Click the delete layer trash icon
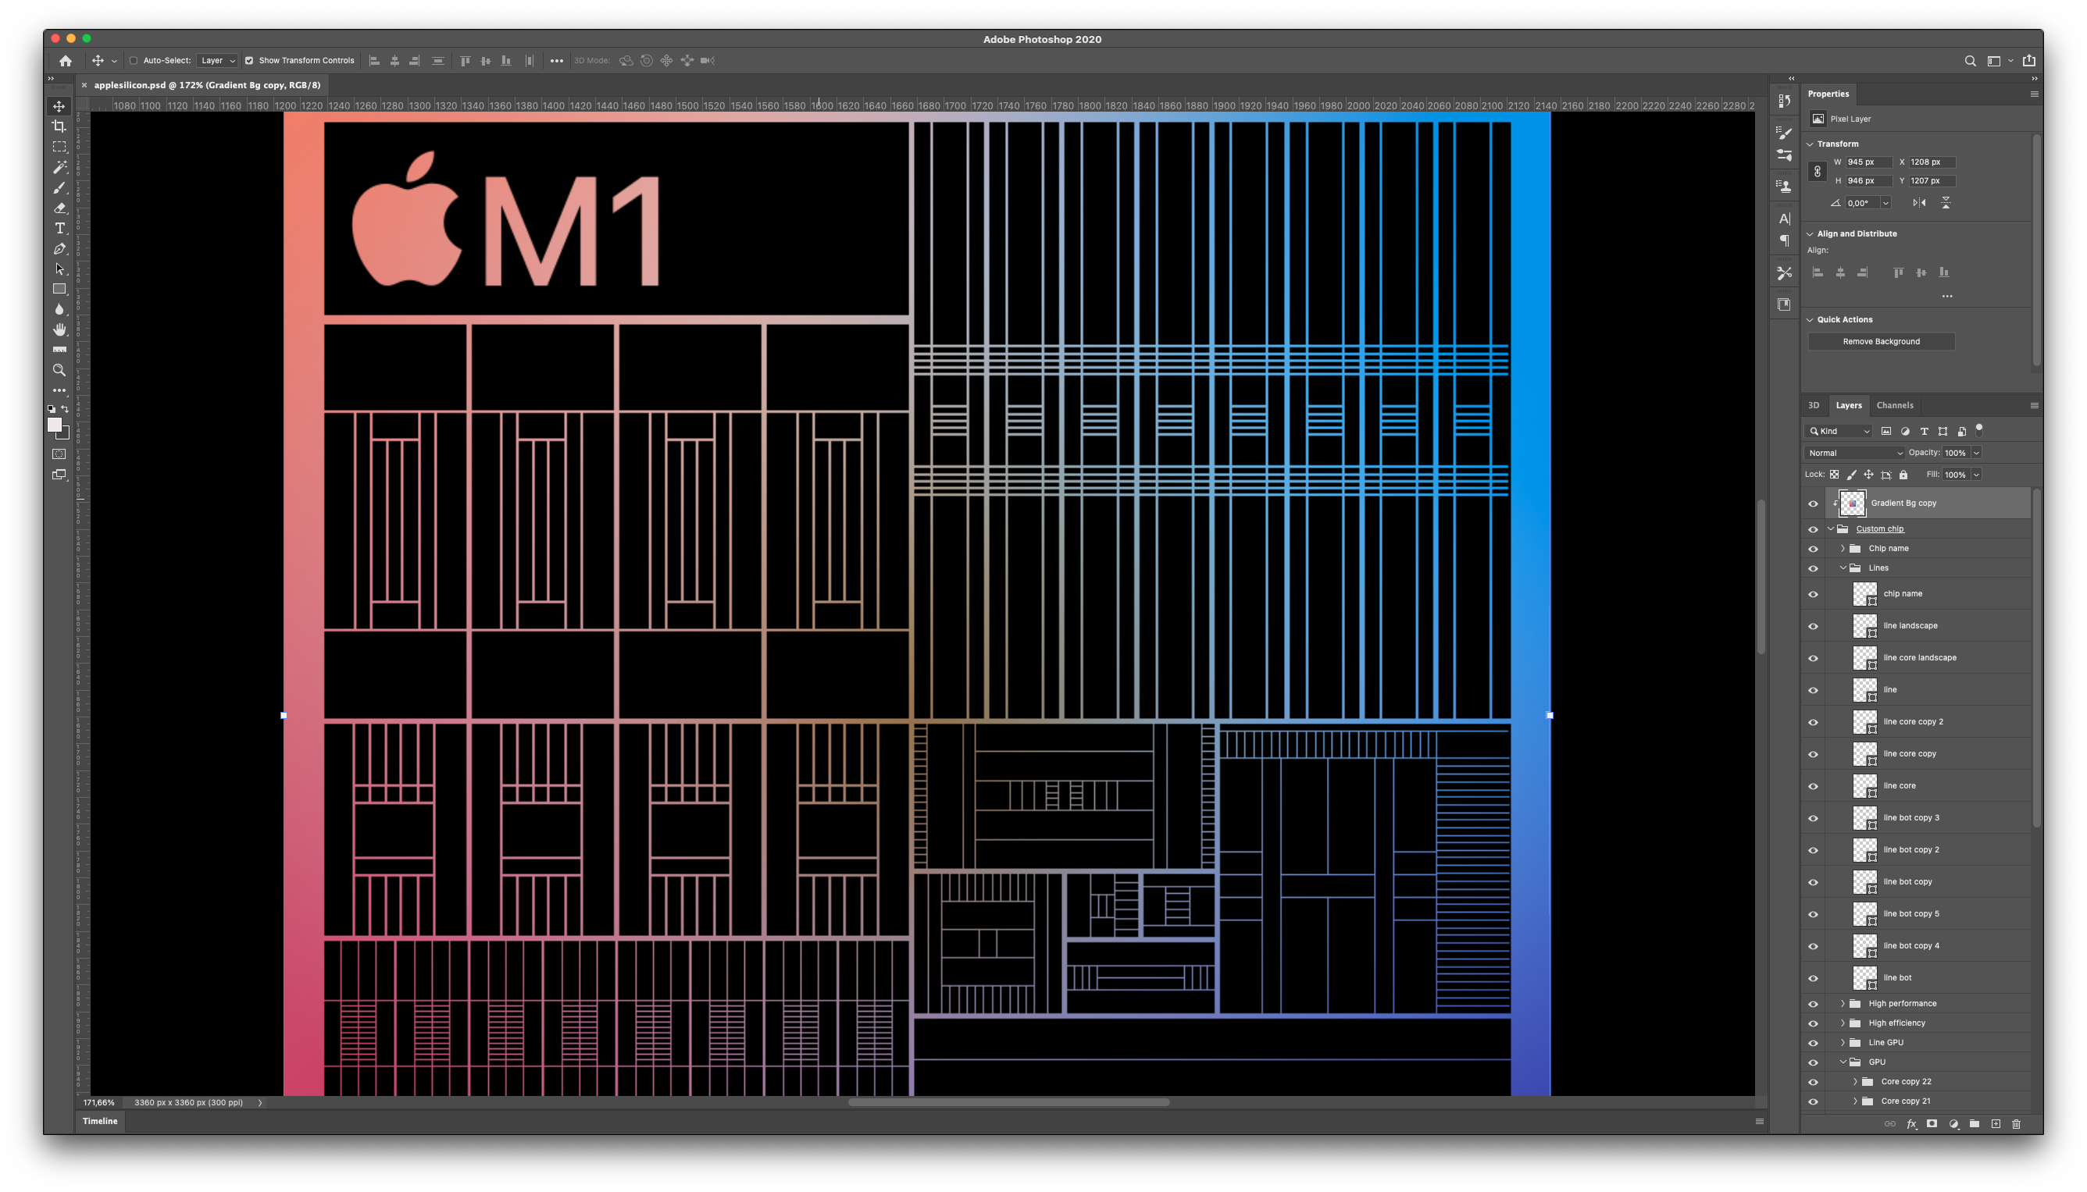 [x=2017, y=1124]
